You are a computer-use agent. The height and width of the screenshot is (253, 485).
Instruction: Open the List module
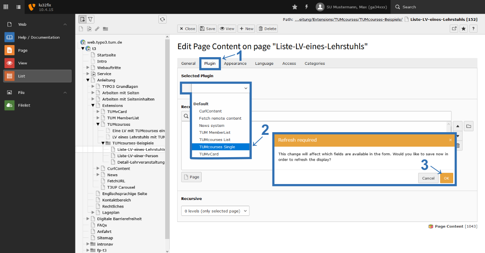pyautogui.click(x=38, y=76)
